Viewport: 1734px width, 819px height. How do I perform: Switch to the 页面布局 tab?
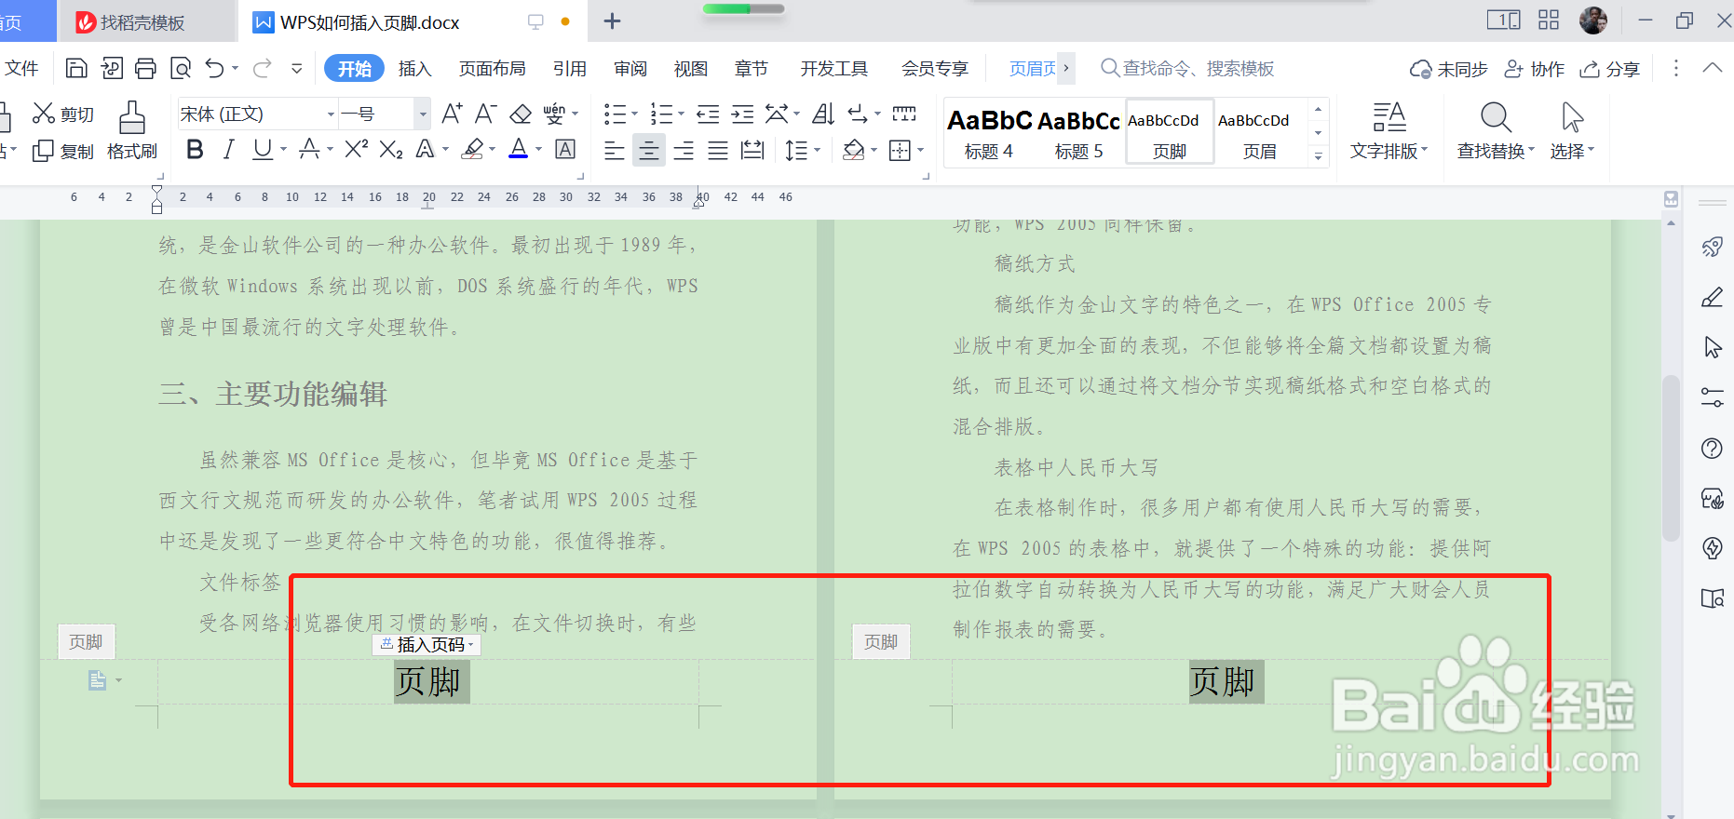[x=492, y=68]
